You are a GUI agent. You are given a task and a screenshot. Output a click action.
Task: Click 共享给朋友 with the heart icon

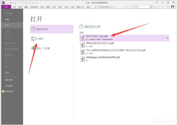(8, 91)
